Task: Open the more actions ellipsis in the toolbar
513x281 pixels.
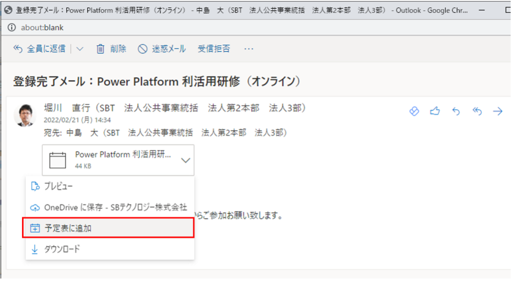Action: coord(249,49)
